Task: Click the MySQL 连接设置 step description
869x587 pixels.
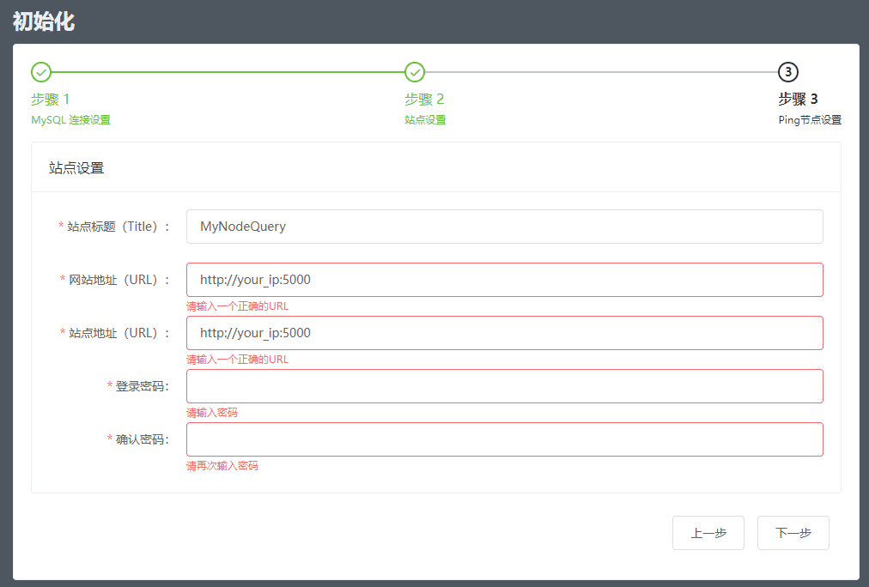Action: pyautogui.click(x=70, y=120)
